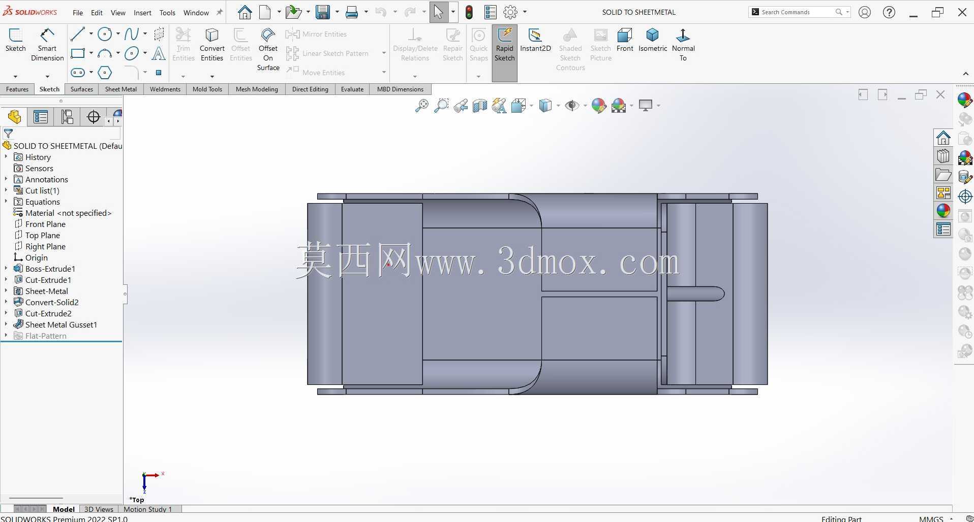Expand the Sheet Metal Gusset1 feature
Screen dimensions: 974x522
pos(6,324)
